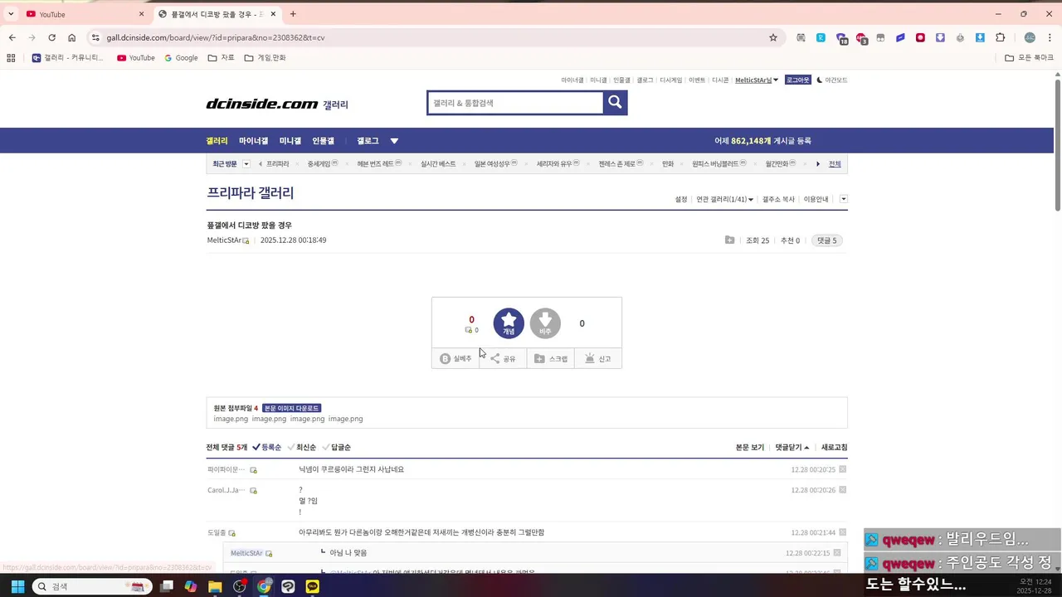
Task: Click the 스크랩 scrap button
Action: coord(551,358)
